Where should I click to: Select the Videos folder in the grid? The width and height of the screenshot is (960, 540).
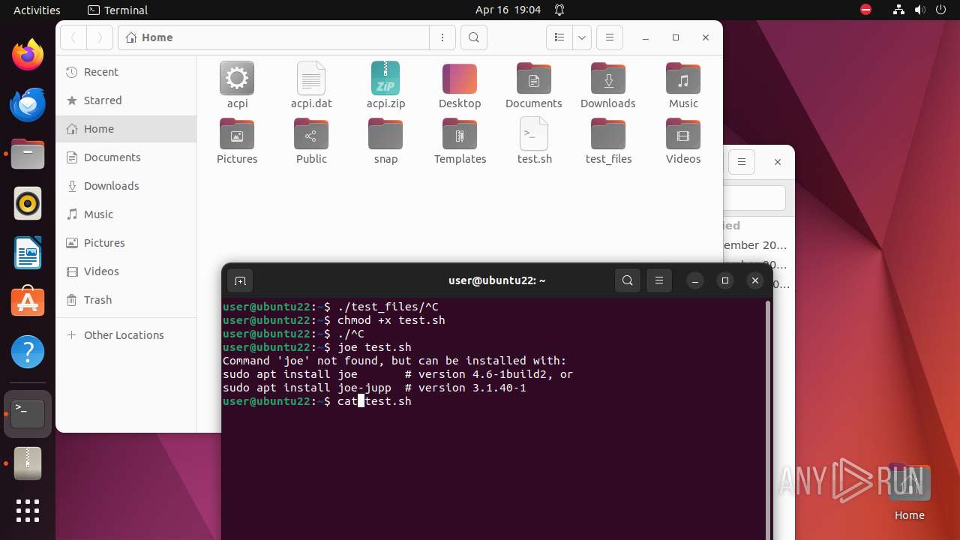tap(683, 141)
